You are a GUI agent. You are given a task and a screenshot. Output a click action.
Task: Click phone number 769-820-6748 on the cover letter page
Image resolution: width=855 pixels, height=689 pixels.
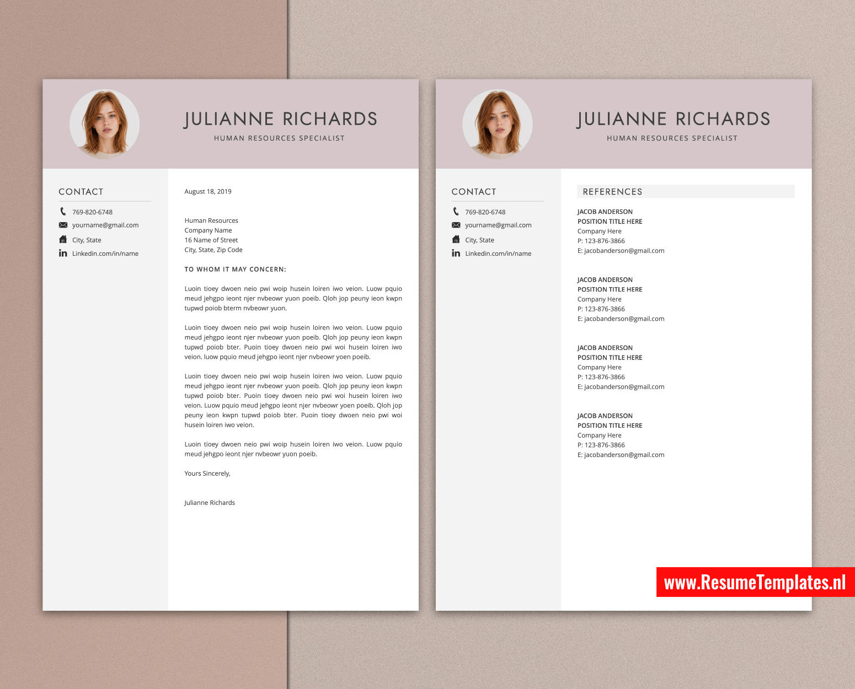click(92, 212)
